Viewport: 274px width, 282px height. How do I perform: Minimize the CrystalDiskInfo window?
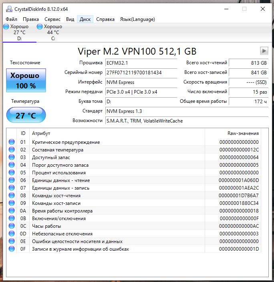click(226, 9)
